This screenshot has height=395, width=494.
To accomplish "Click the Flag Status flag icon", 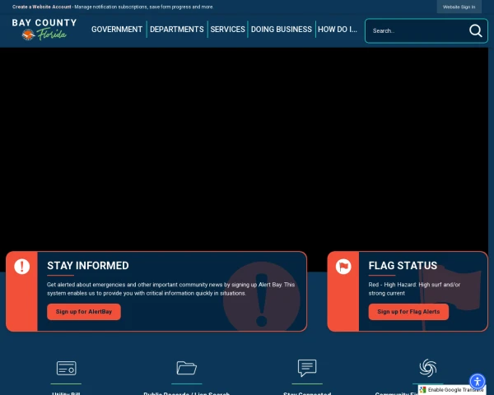I will 343,267.
